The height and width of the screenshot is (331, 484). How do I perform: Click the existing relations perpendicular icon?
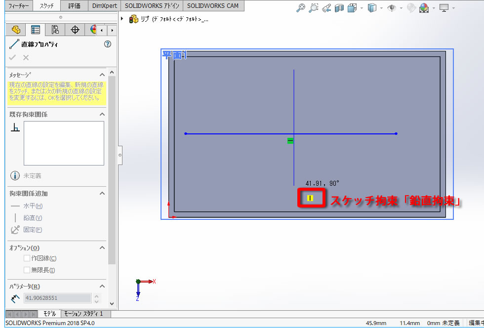coord(15,127)
